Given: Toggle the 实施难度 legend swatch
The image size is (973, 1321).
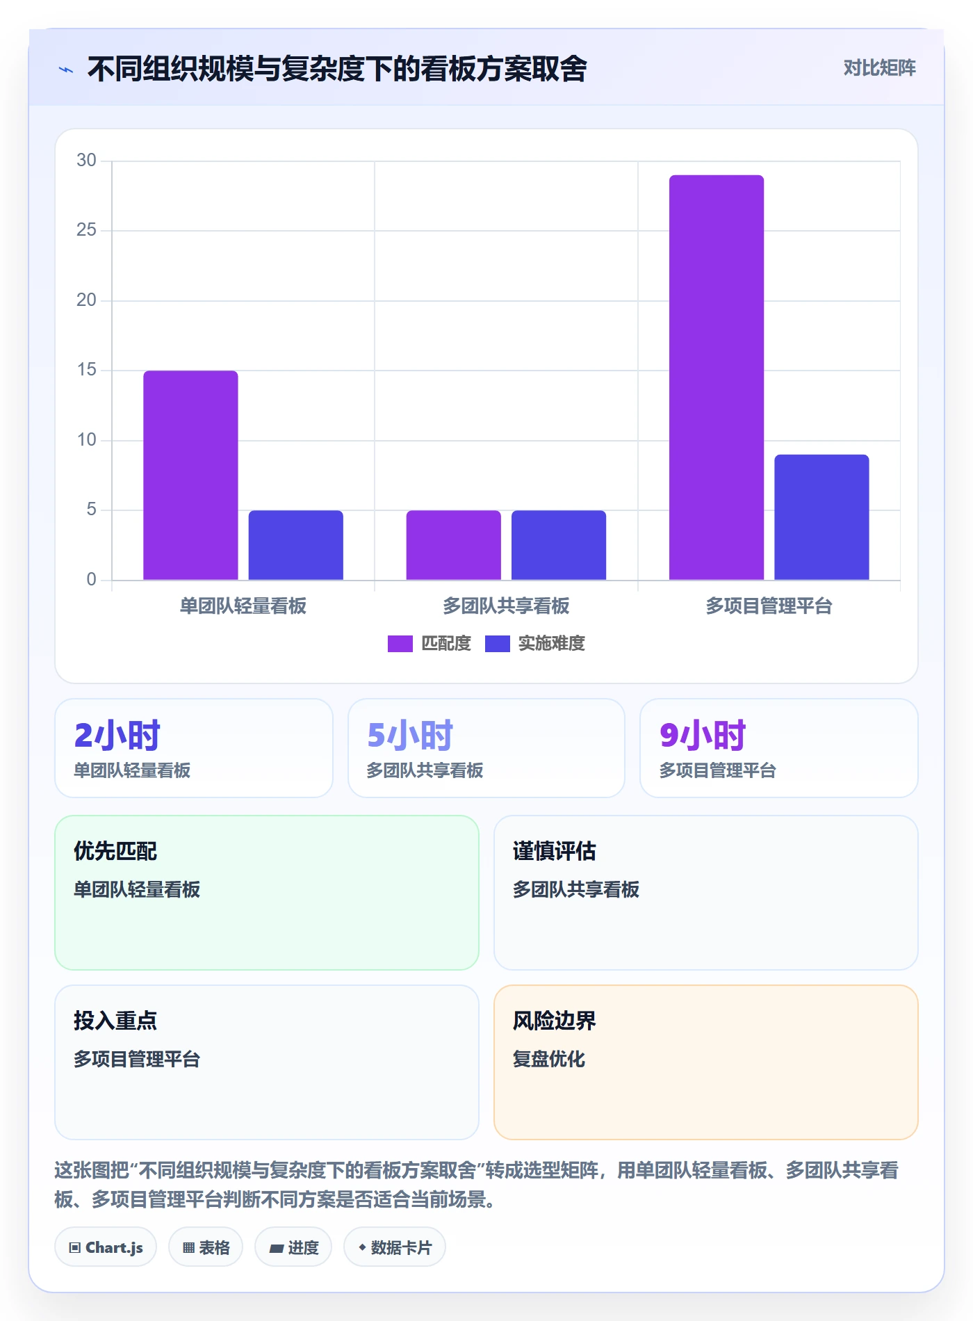Looking at the screenshot, I should [497, 644].
